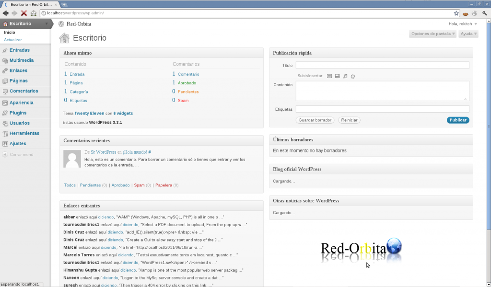Open akbar's diciendo link
Screen dimensions: 491x287
point(106,217)
